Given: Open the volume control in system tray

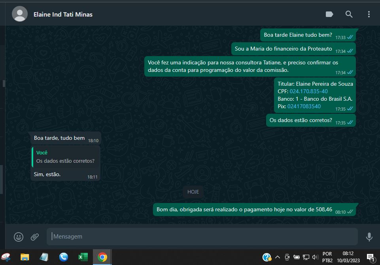Looking at the screenshot, I should tap(315, 257).
